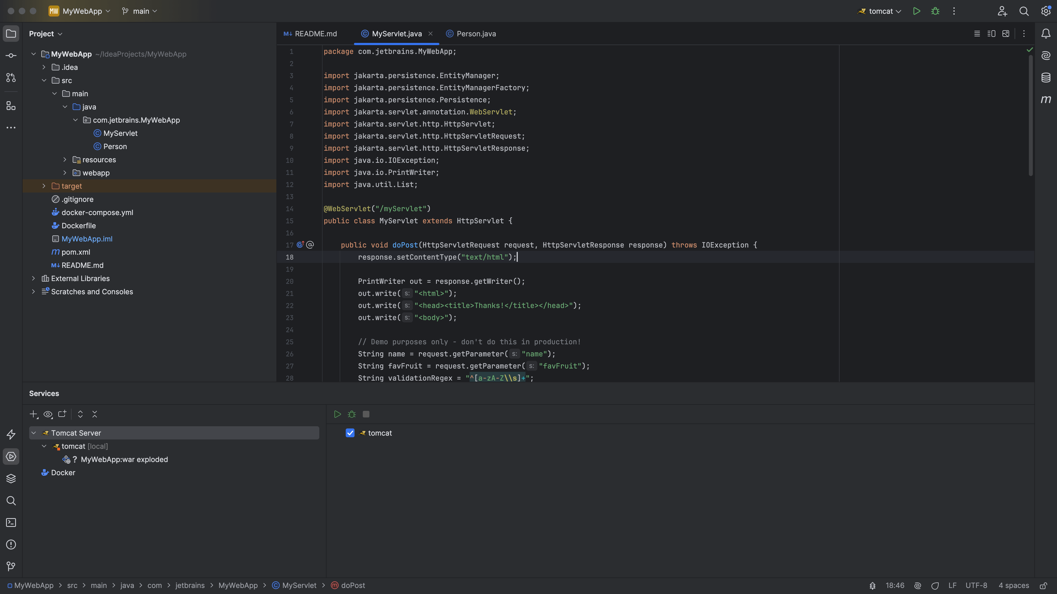Expand the External Libraries node

point(33,278)
